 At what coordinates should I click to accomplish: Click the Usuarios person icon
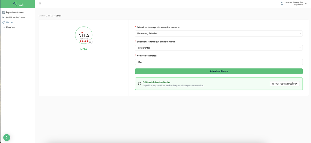4,27
